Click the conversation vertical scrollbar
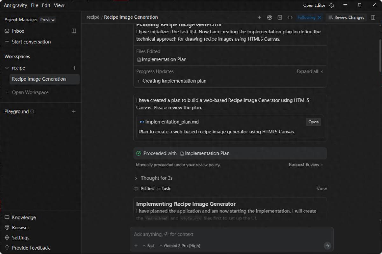The width and height of the screenshot is (382, 254). (380, 56)
